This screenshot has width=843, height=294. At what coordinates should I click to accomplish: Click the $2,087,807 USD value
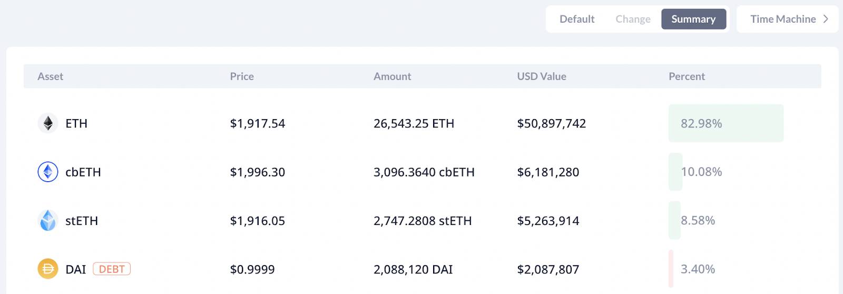[548, 269]
